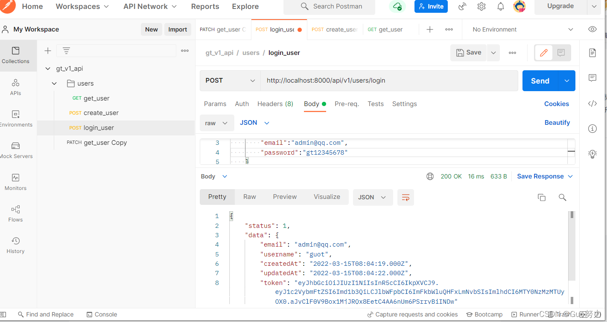Click the Send button
The height and width of the screenshot is (322, 607).
[x=540, y=81]
